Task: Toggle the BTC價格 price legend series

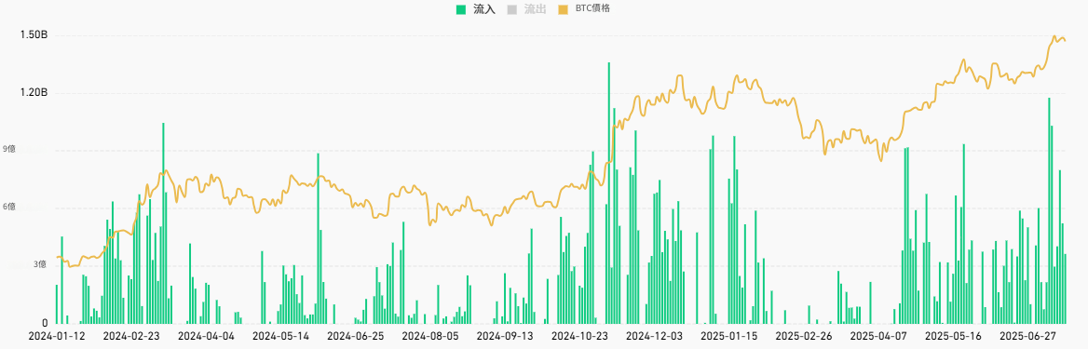Action: 584,9
